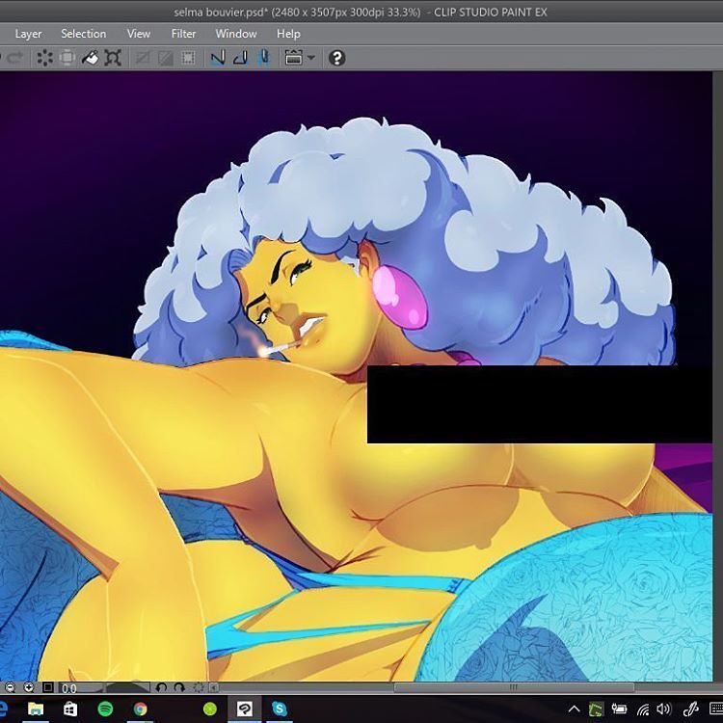Open the Help menu
Viewport: 723px width, 723px height.
coord(288,34)
